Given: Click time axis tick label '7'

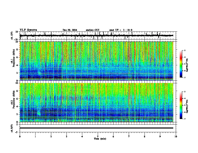Looking at the screenshot, I should click(x=129, y=136).
